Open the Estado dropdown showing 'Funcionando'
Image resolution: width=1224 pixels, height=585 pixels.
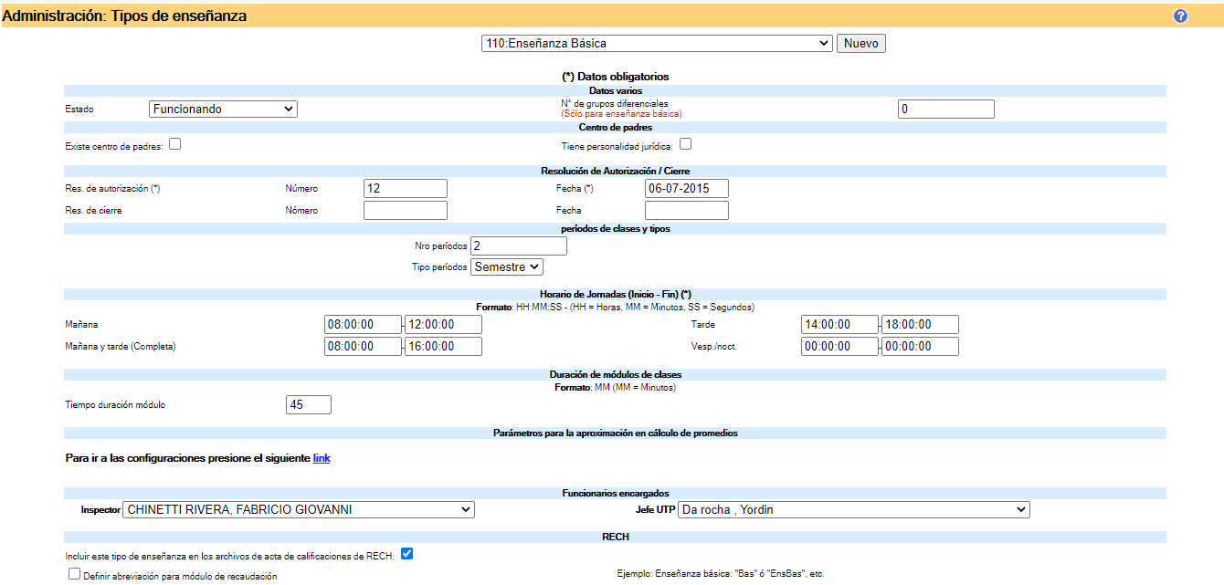[222, 108]
